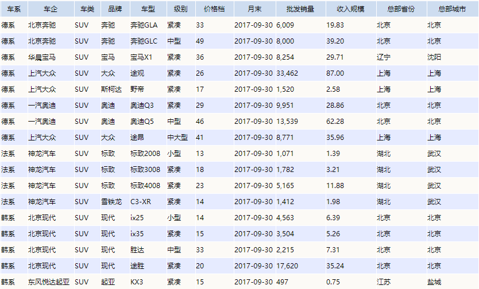Select the 批发销量 column header
479x289 pixels.
click(300, 9)
